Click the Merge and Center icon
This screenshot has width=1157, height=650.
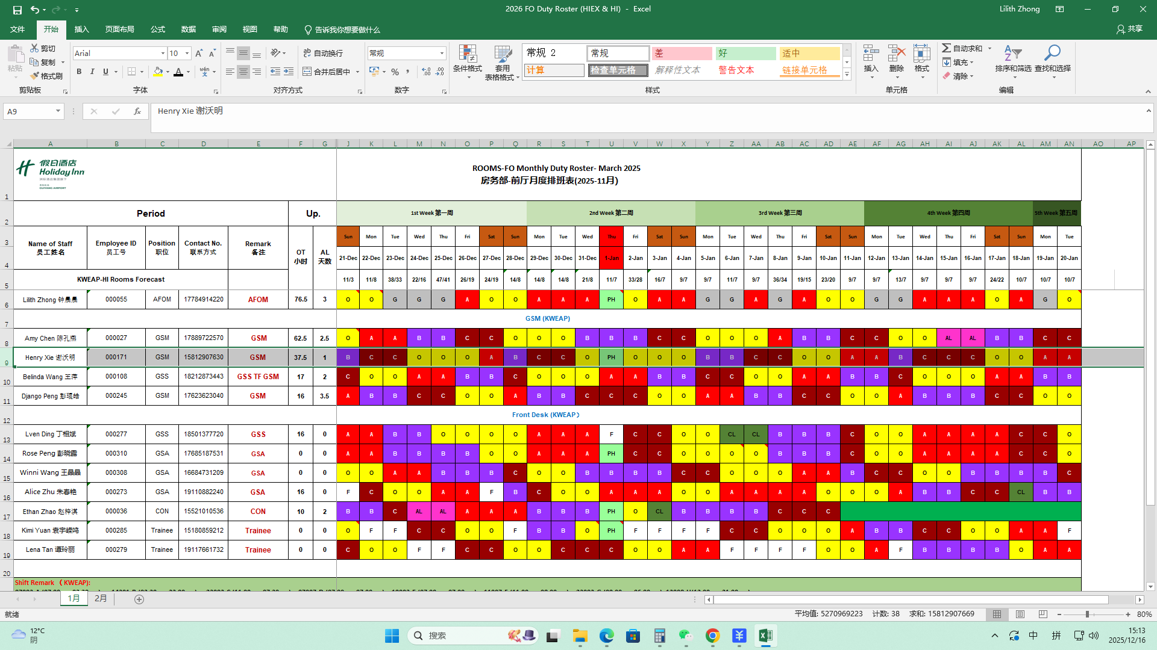307,72
